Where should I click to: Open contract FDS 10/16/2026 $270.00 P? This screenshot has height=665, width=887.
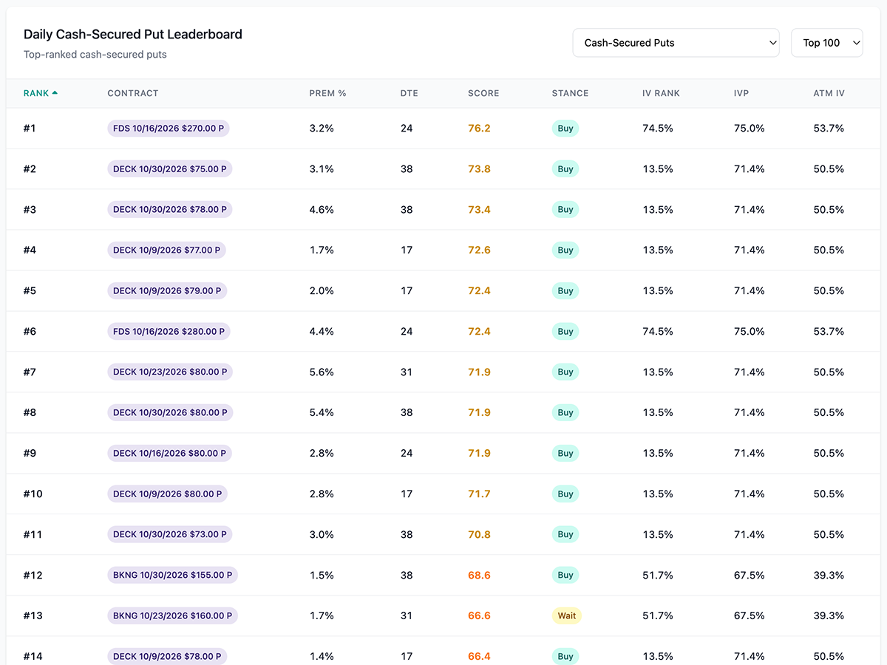coord(169,129)
